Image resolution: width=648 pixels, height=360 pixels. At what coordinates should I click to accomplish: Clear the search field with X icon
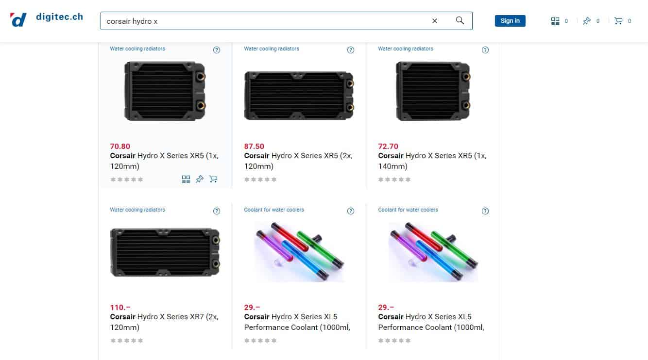point(435,21)
